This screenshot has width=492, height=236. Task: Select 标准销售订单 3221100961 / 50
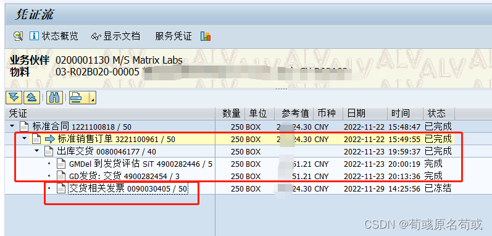click(x=117, y=139)
